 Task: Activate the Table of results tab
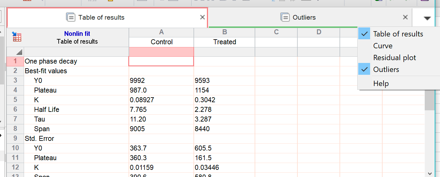pyautogui.click(x=101, y=17)
